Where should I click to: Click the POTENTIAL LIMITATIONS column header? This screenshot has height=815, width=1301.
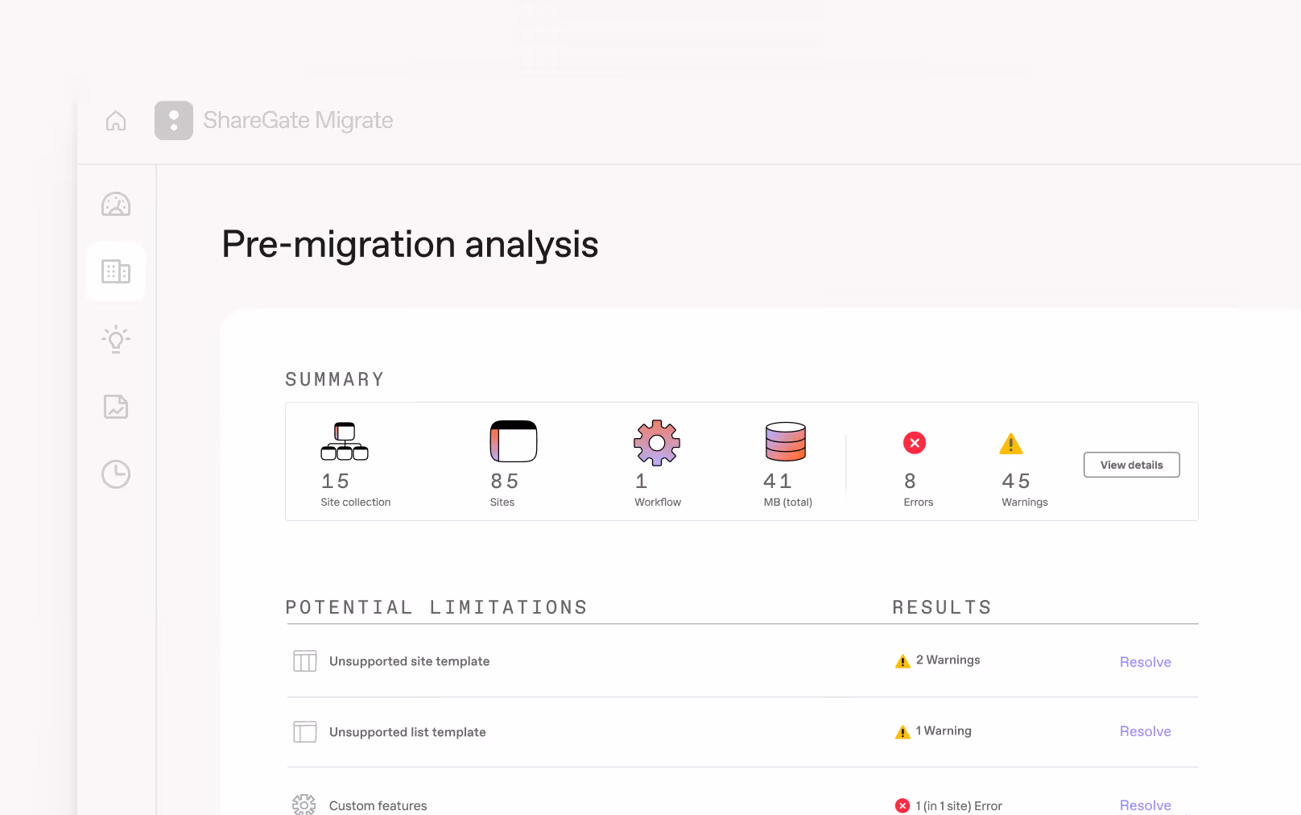pyautogui.click(x=437, y=607)
